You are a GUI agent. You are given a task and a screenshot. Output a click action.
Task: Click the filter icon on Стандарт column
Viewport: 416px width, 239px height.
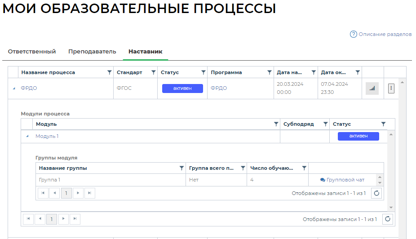[153, 72]
